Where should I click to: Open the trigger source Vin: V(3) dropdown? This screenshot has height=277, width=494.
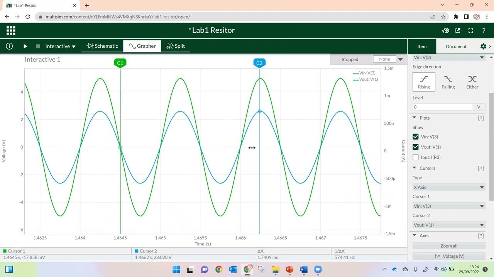[x=448, y=57]
